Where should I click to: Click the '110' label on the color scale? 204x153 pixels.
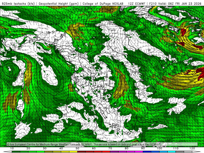click(176, 148)
